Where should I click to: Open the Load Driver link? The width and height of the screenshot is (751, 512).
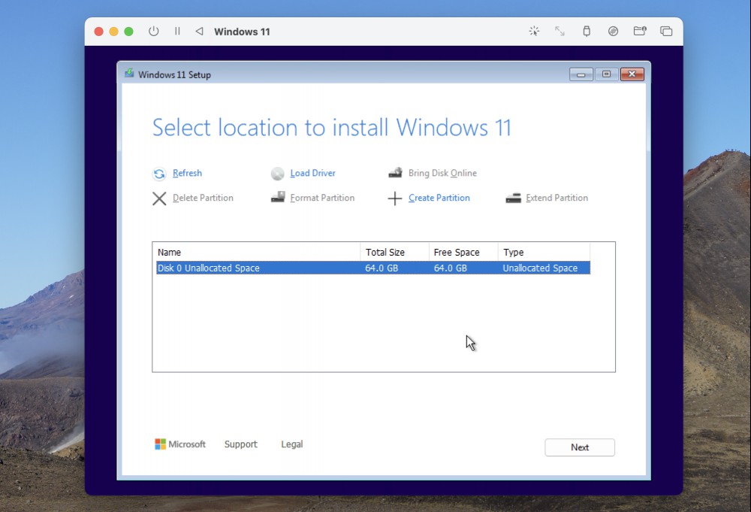[x=312, y=173]
